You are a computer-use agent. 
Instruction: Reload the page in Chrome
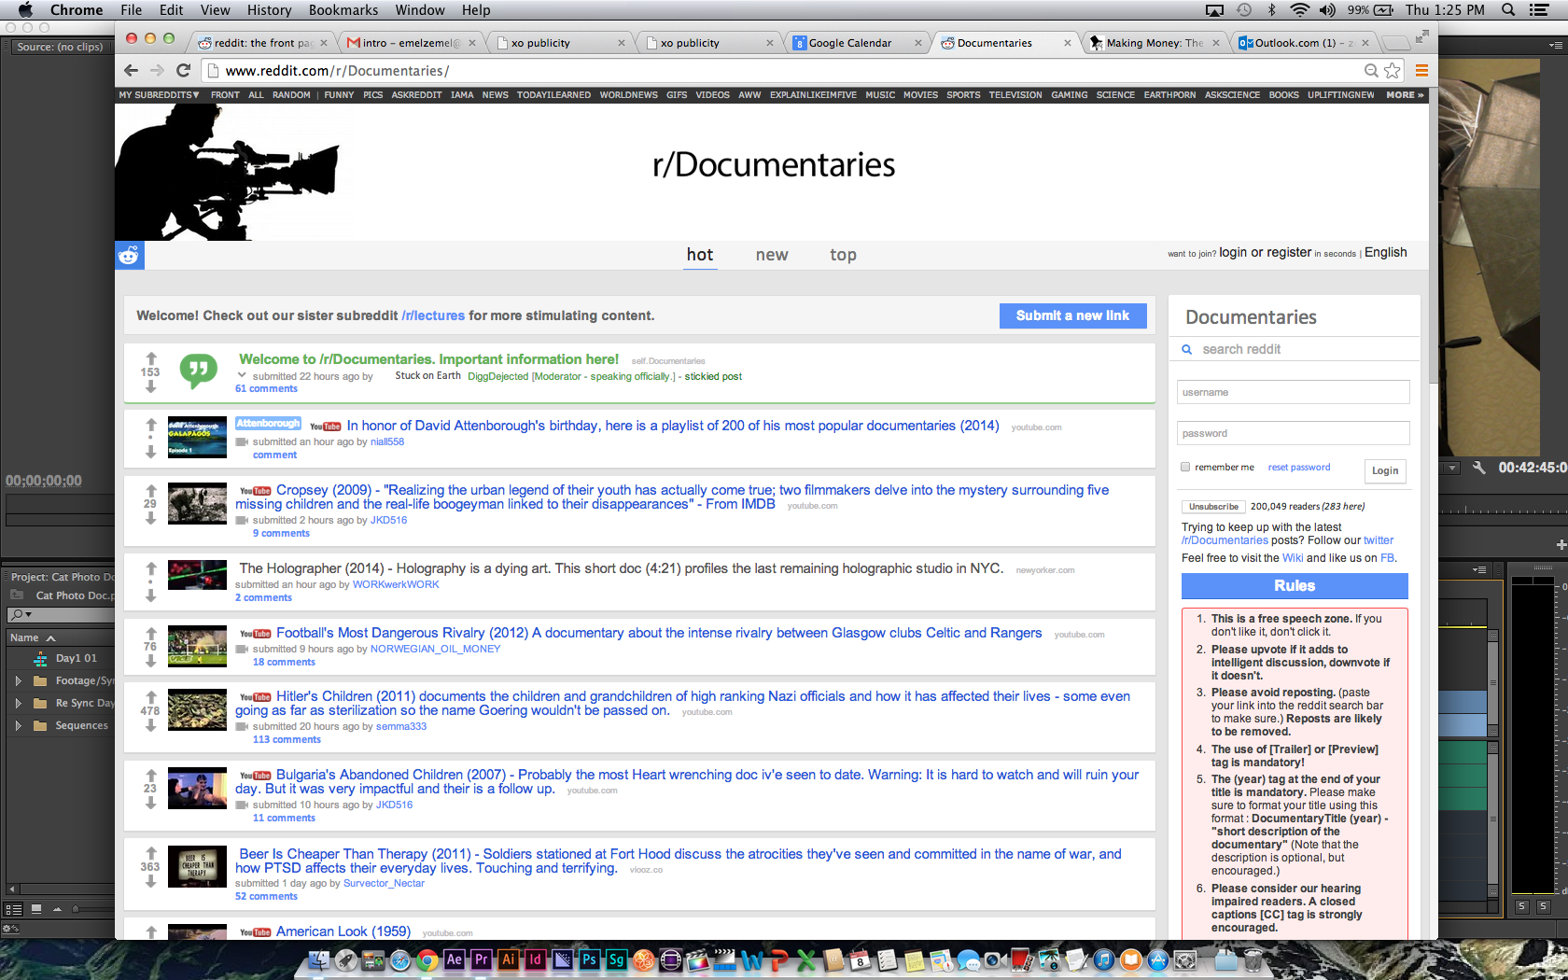pos(184,70)
